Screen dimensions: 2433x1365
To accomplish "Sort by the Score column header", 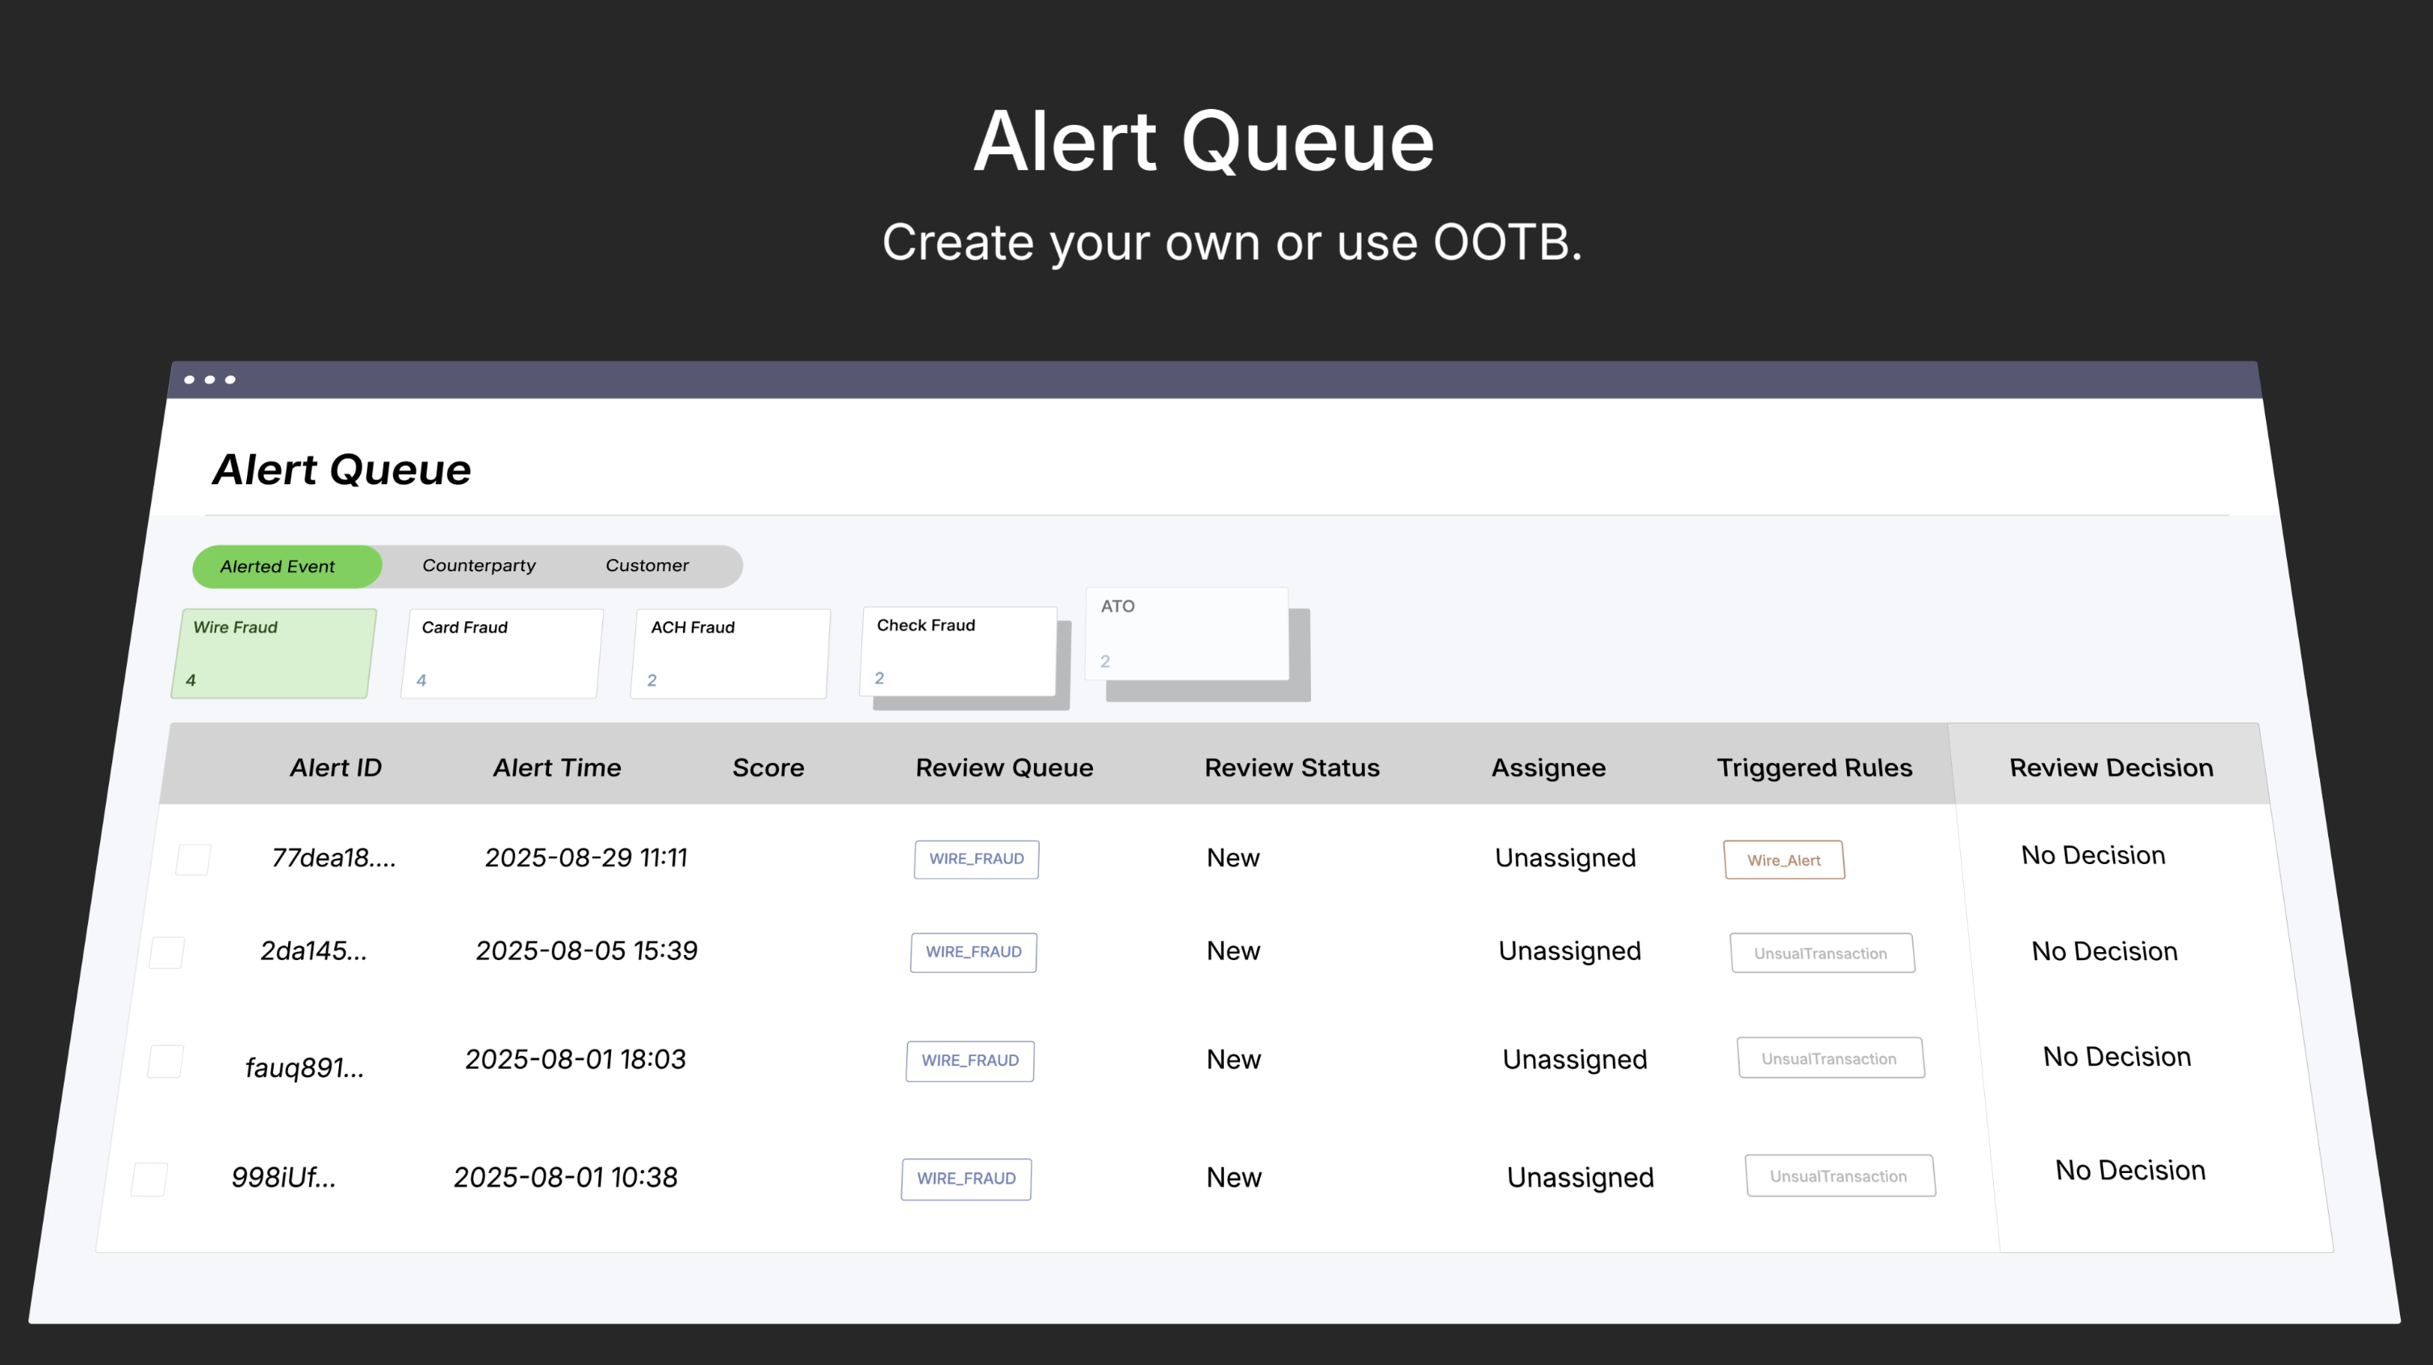I will click(768, 767).
